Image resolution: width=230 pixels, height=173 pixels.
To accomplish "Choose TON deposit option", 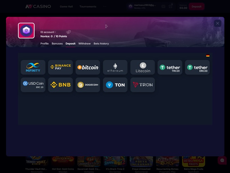I will pyautogui.click(x=115, y=85).
